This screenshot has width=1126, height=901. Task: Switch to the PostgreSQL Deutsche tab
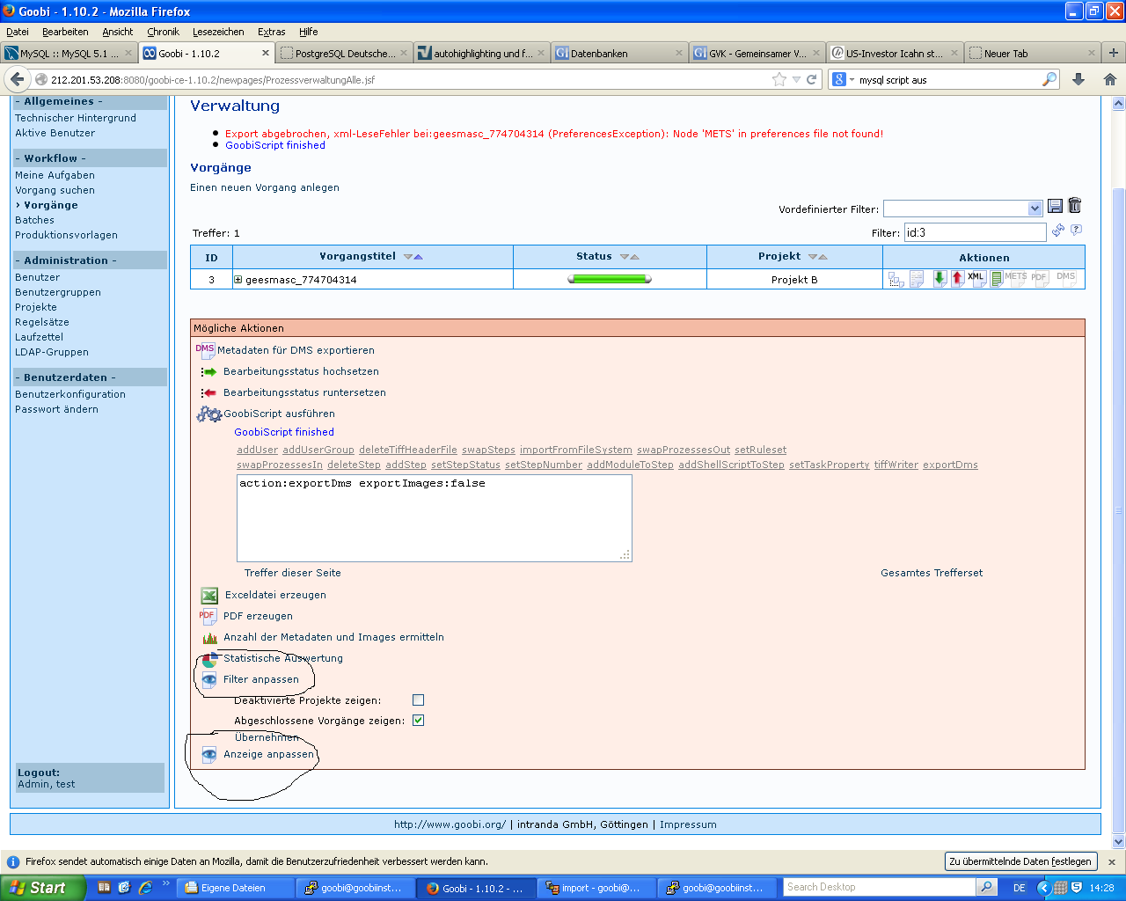coord(344,53)
